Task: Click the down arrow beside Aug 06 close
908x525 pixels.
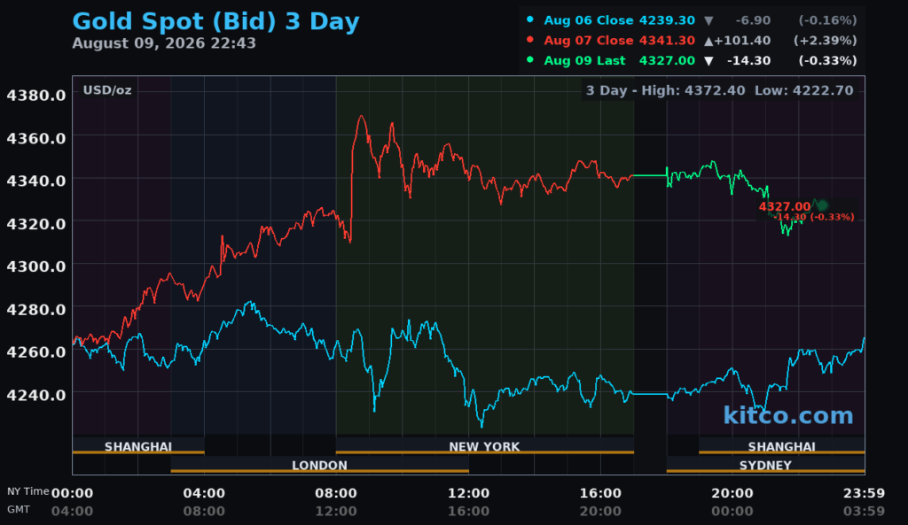Action: tap(708, 21)
